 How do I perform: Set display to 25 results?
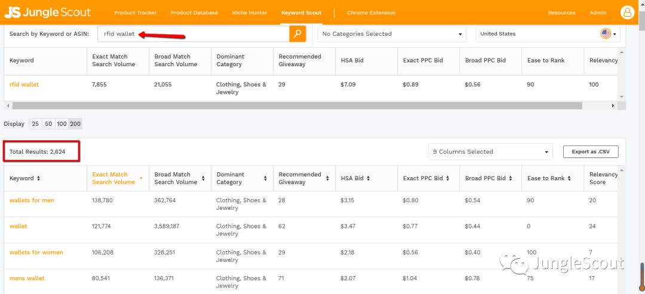[35, 124]
